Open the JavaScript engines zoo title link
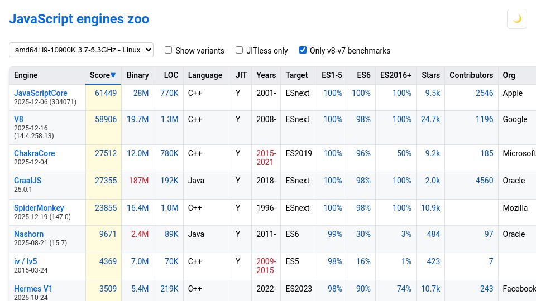This screenshot has width=536, height=301. (79, 19)
